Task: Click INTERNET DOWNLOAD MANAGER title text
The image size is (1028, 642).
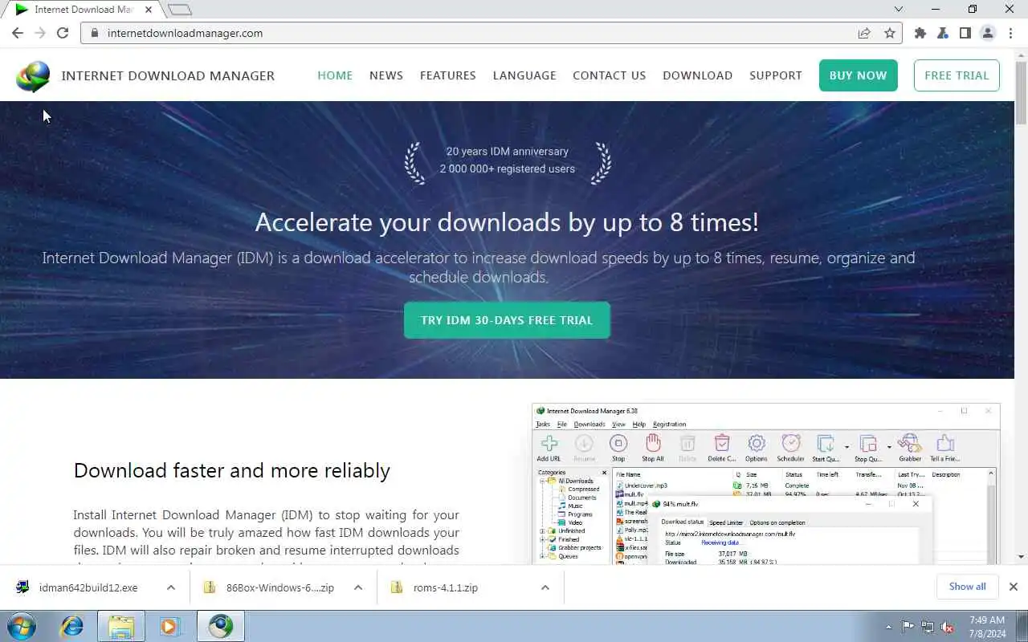Action: pyautogui.click(x=168, y=75)
